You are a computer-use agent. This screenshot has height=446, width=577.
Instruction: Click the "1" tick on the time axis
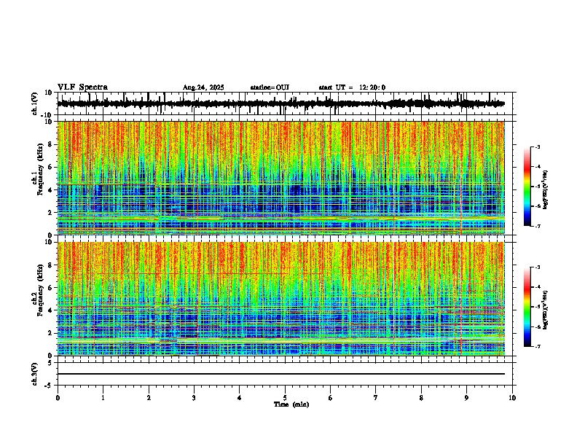tap(103, 398)
